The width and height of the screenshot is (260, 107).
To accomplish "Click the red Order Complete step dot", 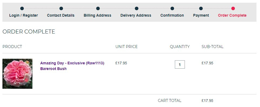I will [233, 8].
